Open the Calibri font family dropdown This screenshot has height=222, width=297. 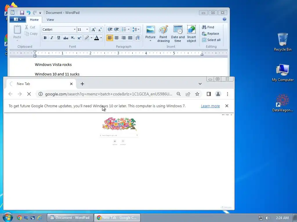pos(75,29)
